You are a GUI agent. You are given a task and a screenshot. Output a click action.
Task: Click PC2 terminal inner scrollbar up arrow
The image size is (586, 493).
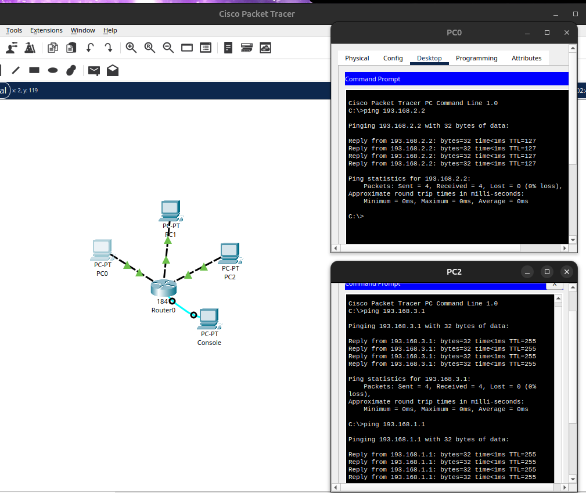[558, 298]
